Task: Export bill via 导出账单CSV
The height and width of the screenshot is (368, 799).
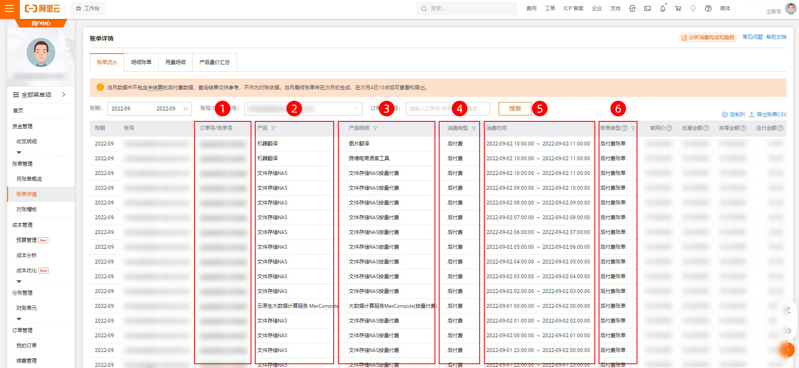Action: [768, 115]
